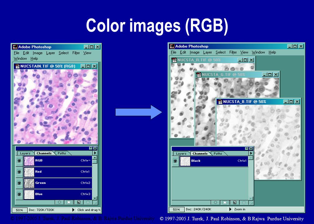Load channel as selection in right palette
314x224 pixels.
pos(216,203)
